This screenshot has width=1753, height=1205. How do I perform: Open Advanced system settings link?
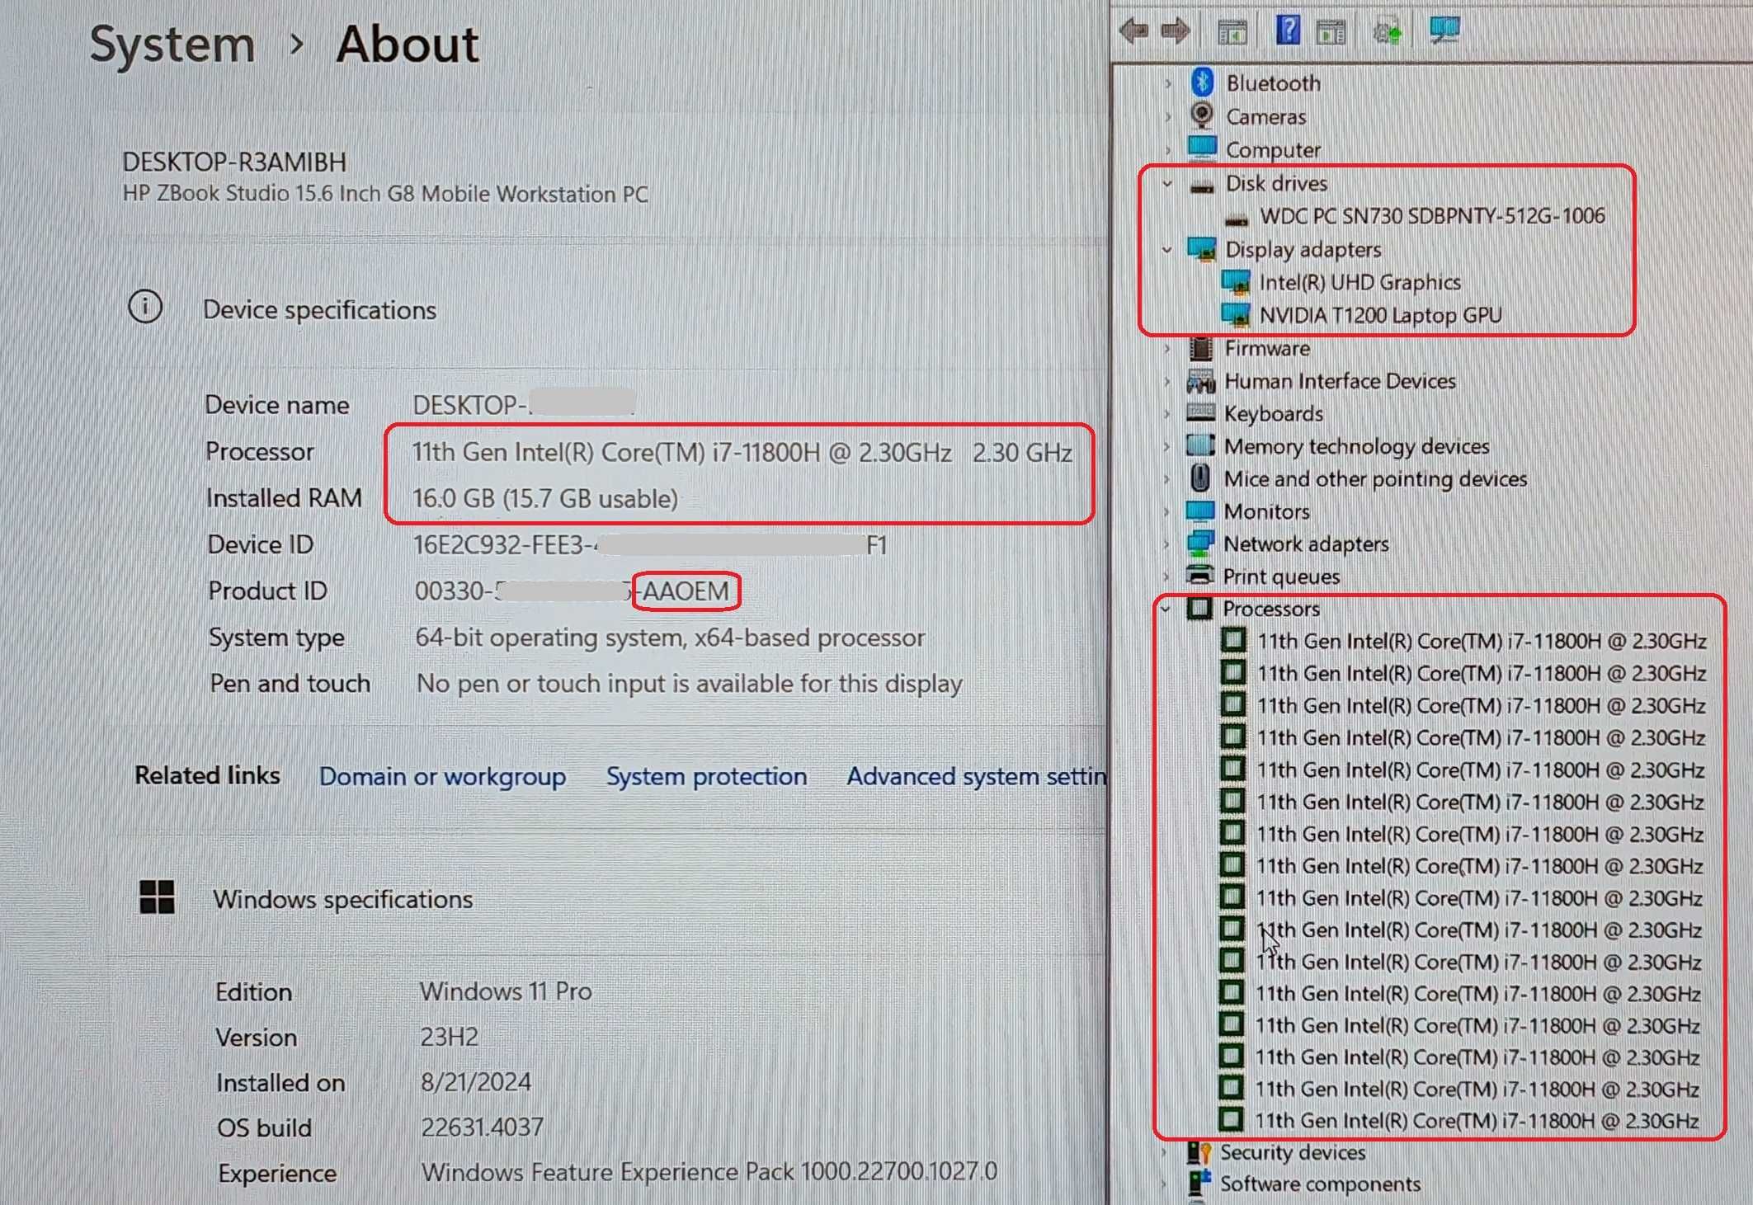[x=976, y=776]
